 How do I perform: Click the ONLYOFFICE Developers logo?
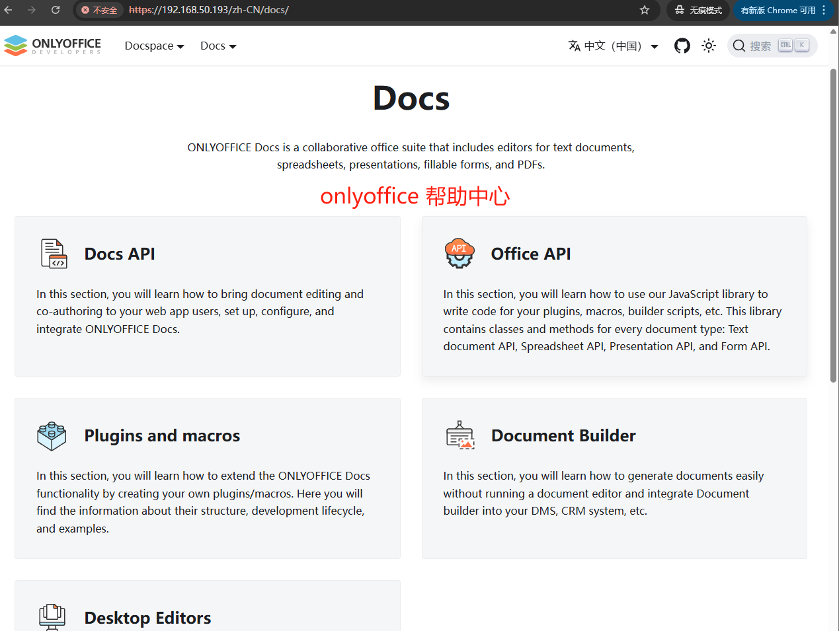[x=52, y=46]
